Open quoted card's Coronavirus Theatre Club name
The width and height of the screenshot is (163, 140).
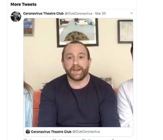pyautogui.click(x=51, y=132)
